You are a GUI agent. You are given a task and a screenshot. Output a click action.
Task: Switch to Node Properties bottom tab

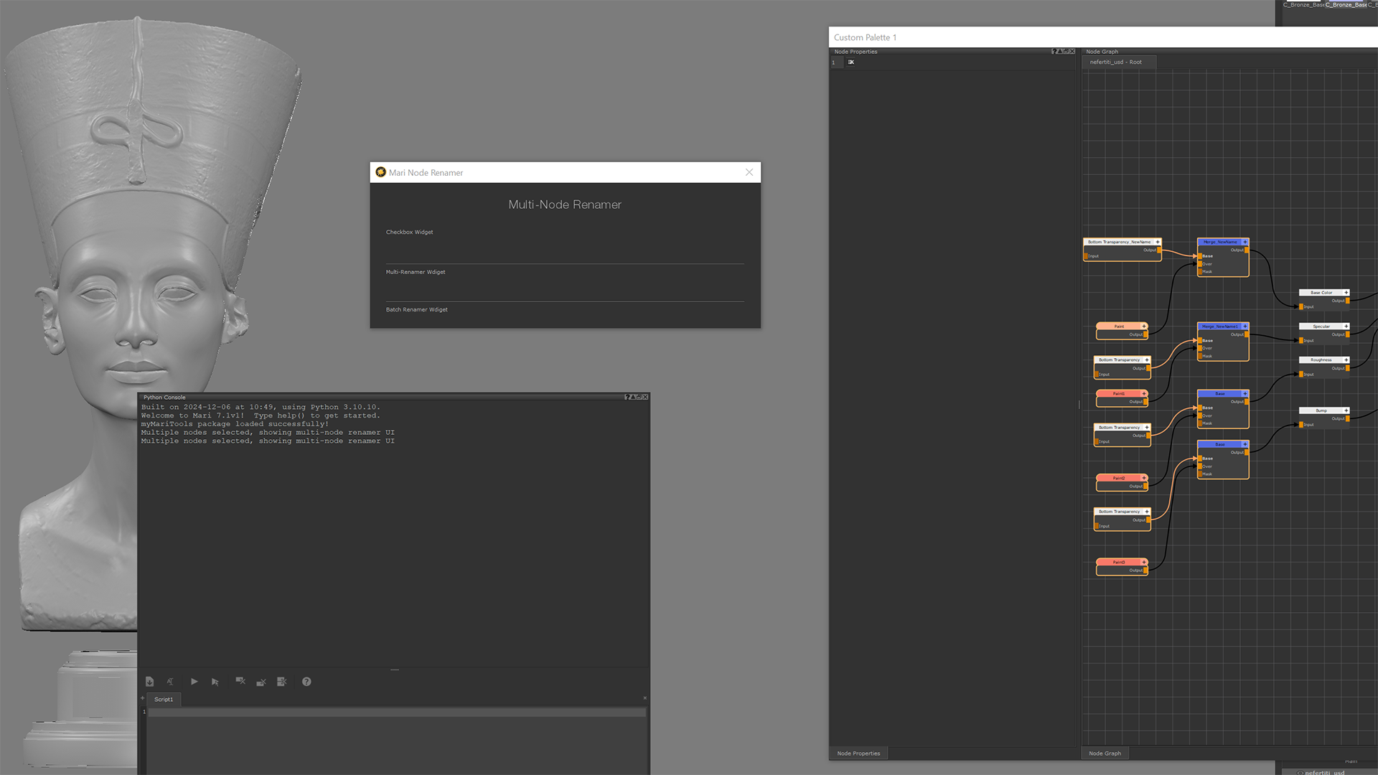pyautogui.click(x=858, y=753)
